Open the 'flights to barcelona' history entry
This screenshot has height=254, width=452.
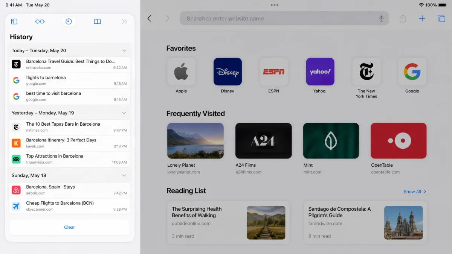click(70, 81)
